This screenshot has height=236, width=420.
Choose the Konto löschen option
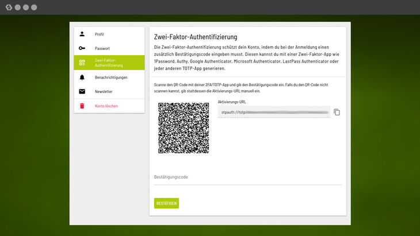click(106, 106)
